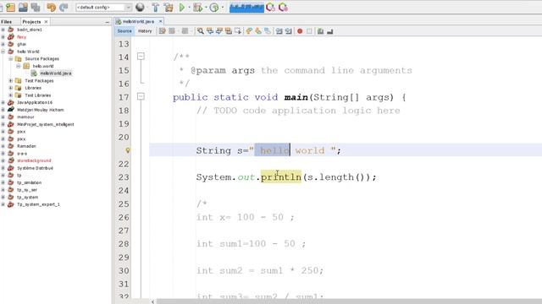This screenshot has width=542, height=304.
Task: Toggle Rectangular Selection mode
Action: click(237, 31)
